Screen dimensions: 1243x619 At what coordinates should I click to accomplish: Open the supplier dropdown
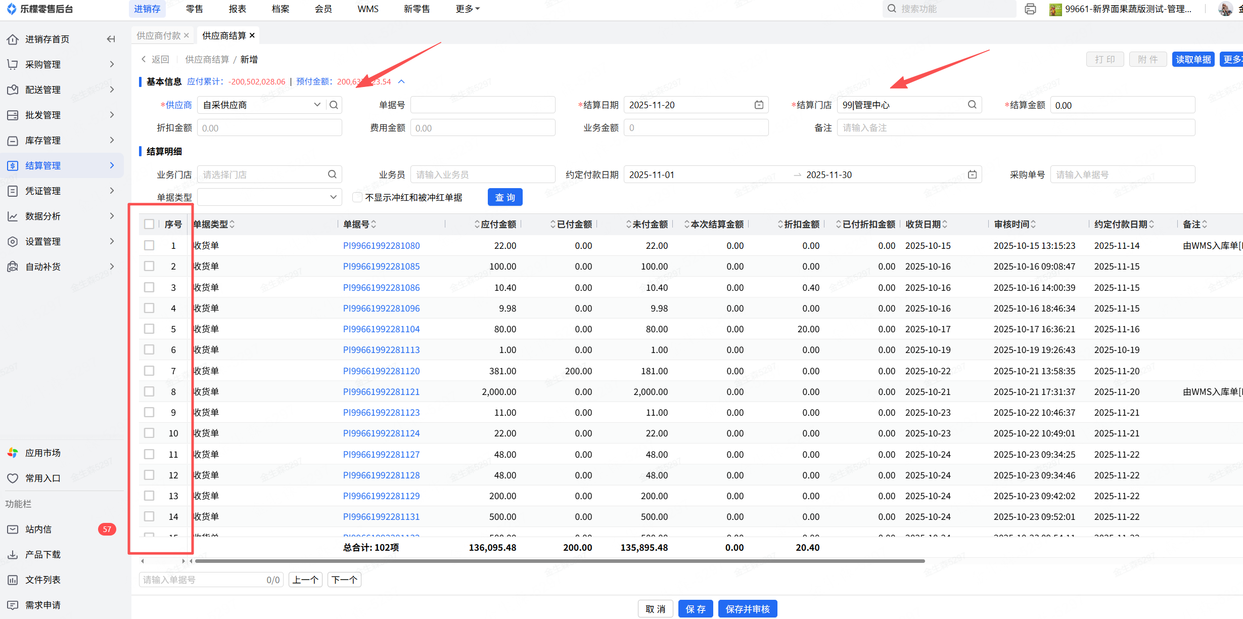pos(317,105)
